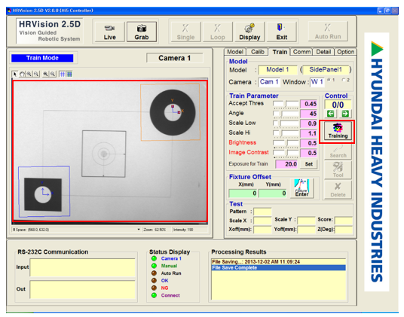Click the Delete button
The height and width of the screenshot is (317, 404).
pyautogui.click(x=338, y=190)
